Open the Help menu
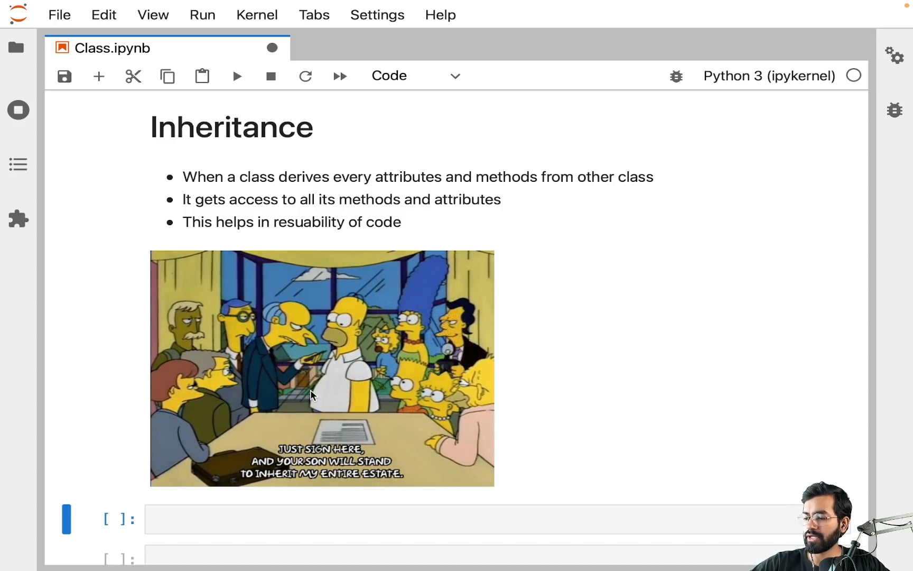Image resolution: width=913 pixels, height=571 pixels. 440,15
